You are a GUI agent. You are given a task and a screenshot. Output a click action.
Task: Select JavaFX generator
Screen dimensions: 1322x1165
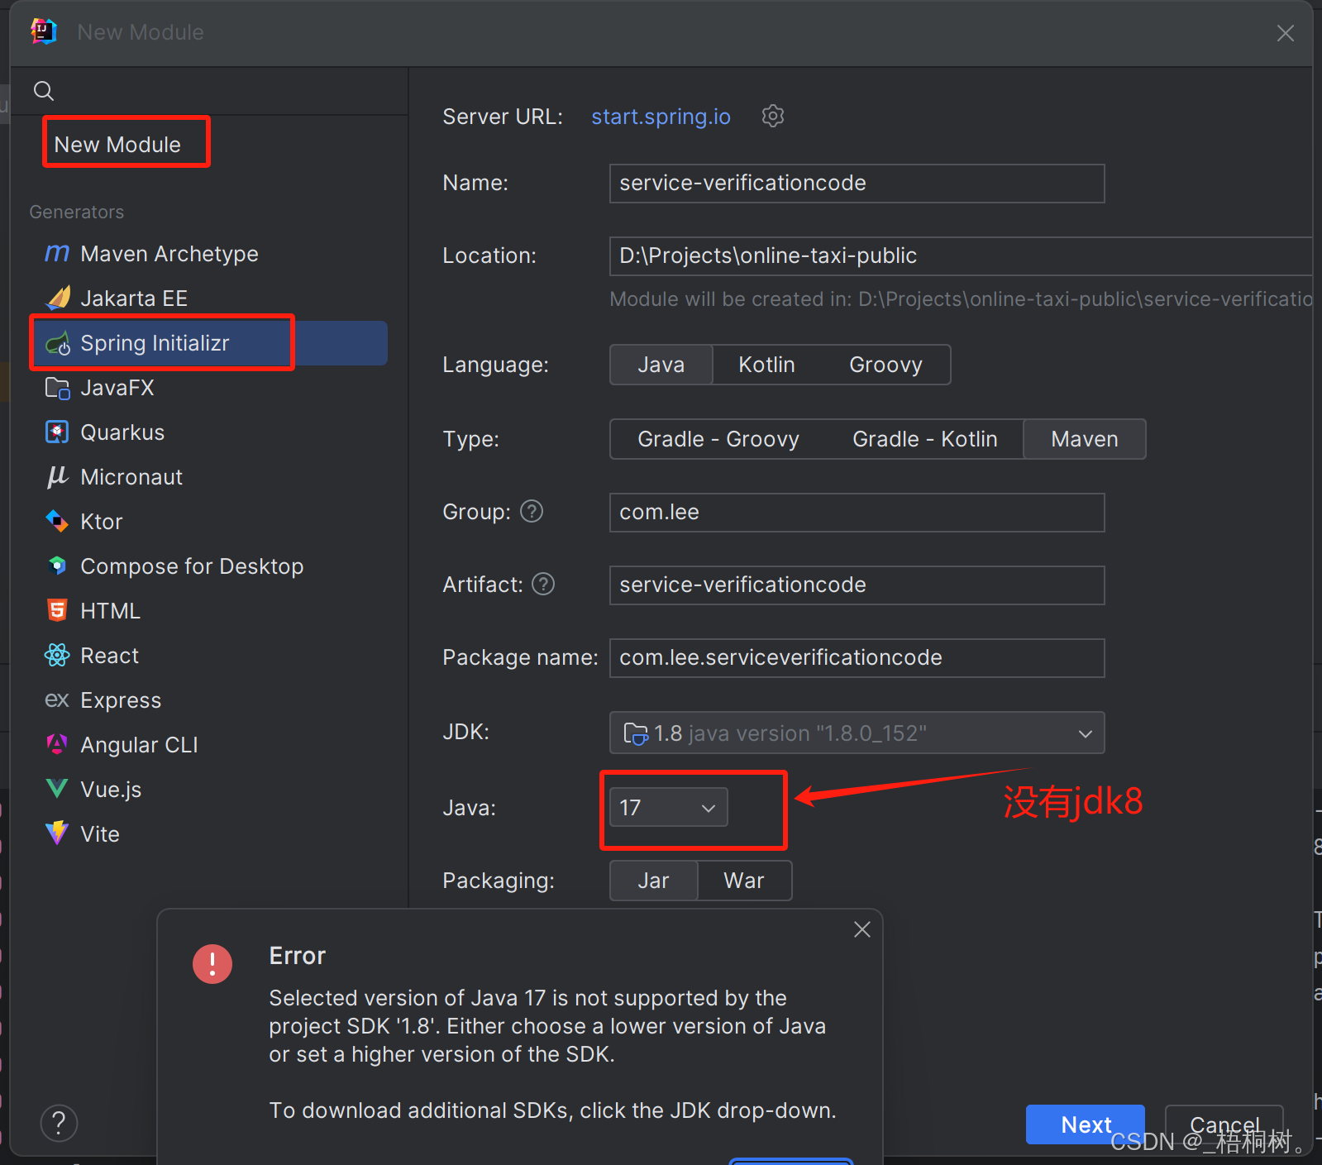click(x=208, y=388)
